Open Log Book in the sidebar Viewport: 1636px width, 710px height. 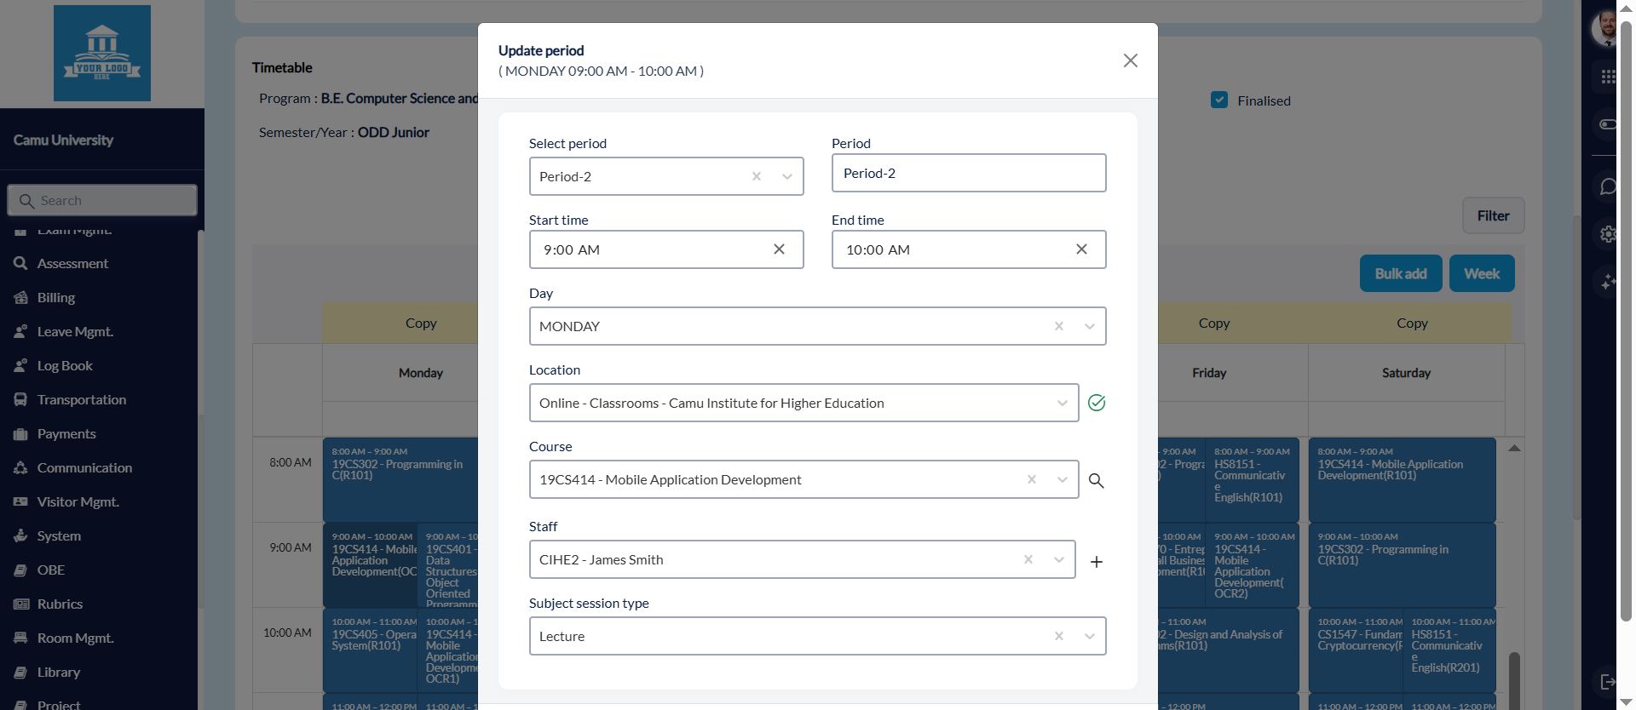coord(65,365)
